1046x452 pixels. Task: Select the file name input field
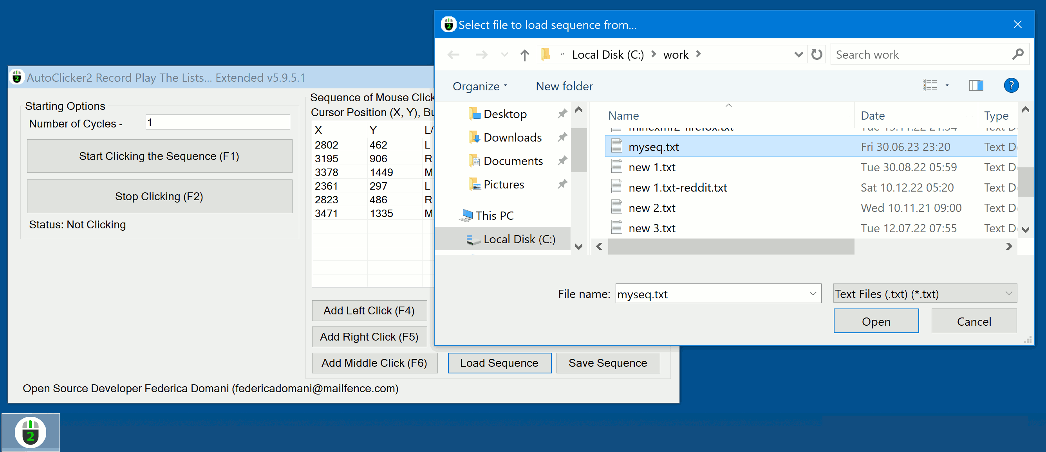(x=716, y=294)
